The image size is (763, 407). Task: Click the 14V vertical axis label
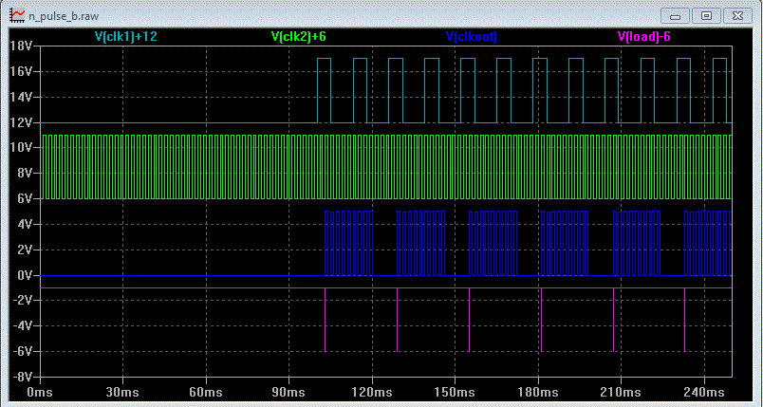[x=21, y=98]
